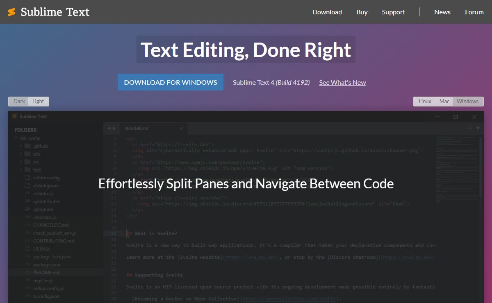Click the src folder icon
The height and width of the screenshot is (303, 492).
tap(27, 162)
